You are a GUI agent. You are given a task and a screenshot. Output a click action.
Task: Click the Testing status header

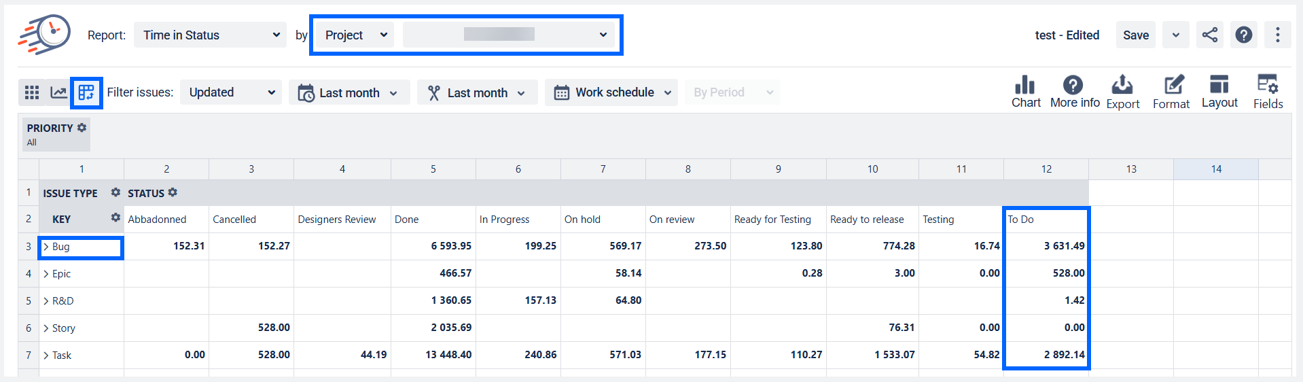[x=961, y=220]
